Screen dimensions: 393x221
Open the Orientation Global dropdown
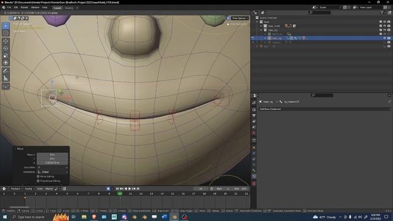click(53, 172)
